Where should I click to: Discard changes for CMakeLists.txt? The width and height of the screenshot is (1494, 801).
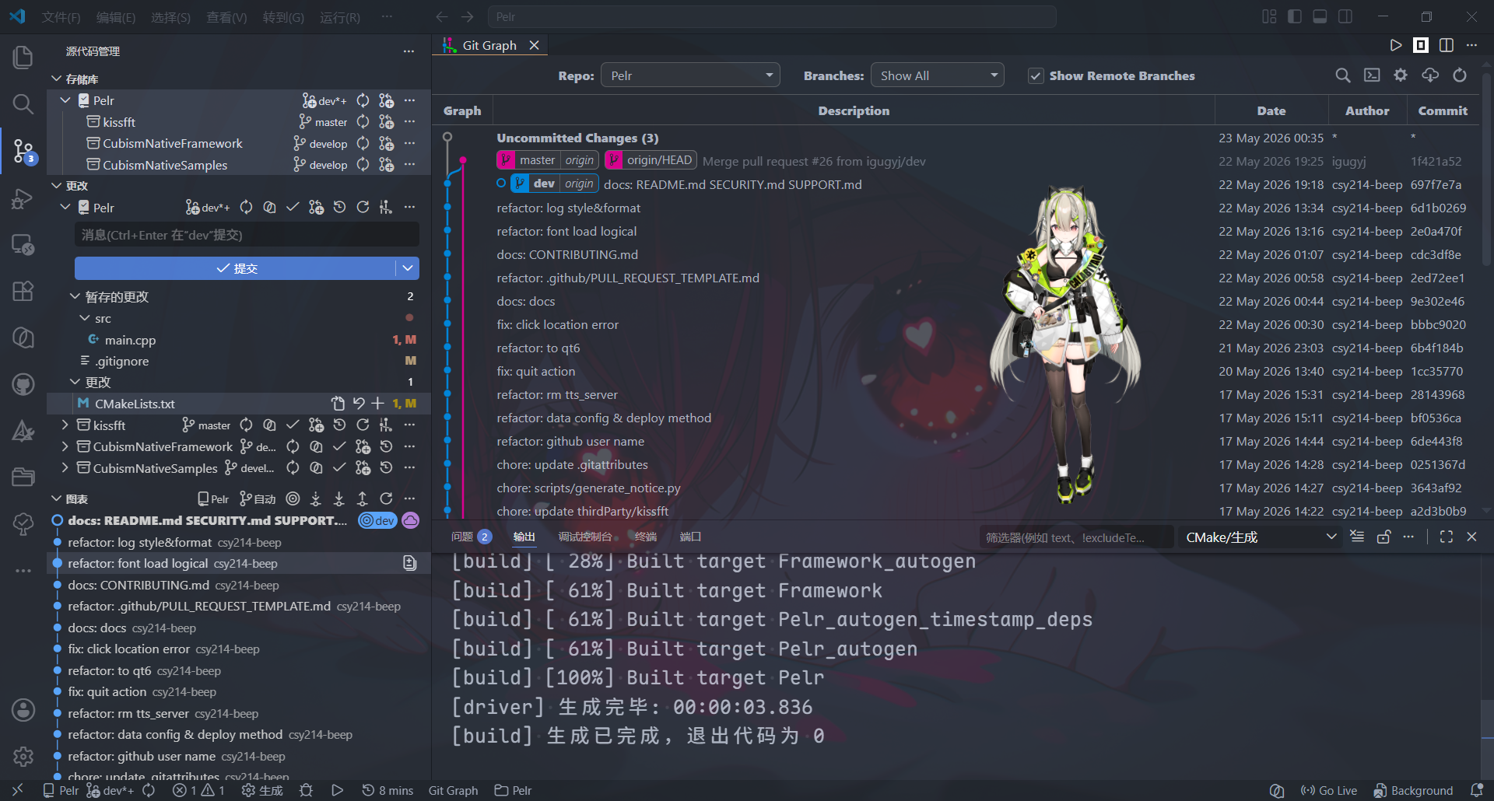[358, 404]
